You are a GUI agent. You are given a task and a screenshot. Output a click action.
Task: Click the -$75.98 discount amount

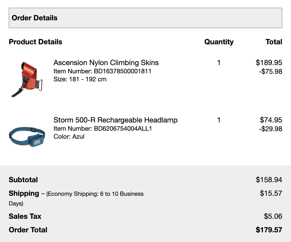[x=271, y=71]
